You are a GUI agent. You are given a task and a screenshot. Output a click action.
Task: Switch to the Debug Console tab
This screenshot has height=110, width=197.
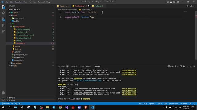pos(85,66)
